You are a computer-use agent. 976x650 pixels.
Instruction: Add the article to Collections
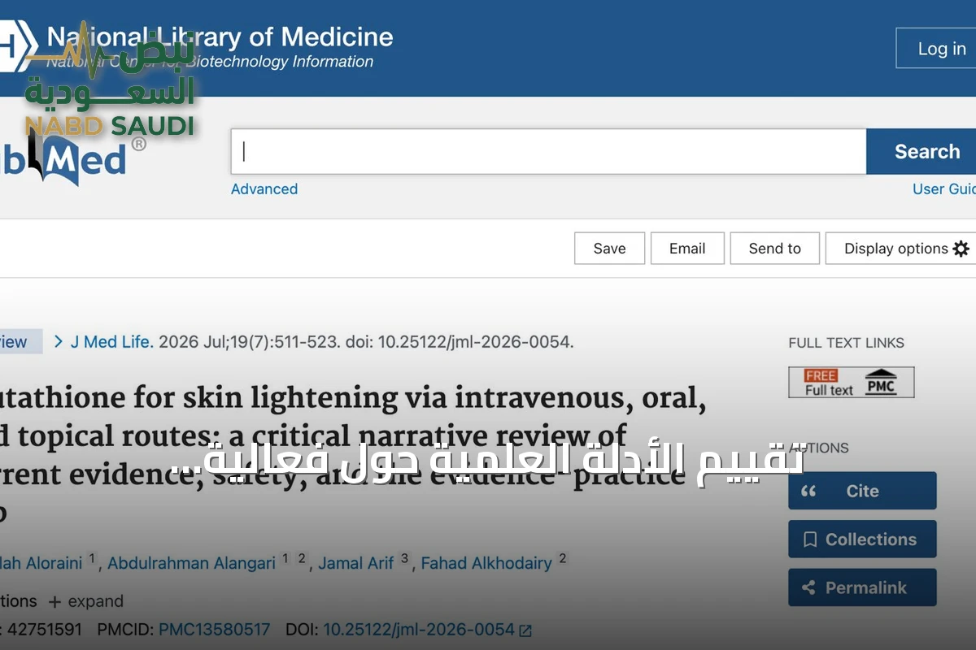coord(862,539)
